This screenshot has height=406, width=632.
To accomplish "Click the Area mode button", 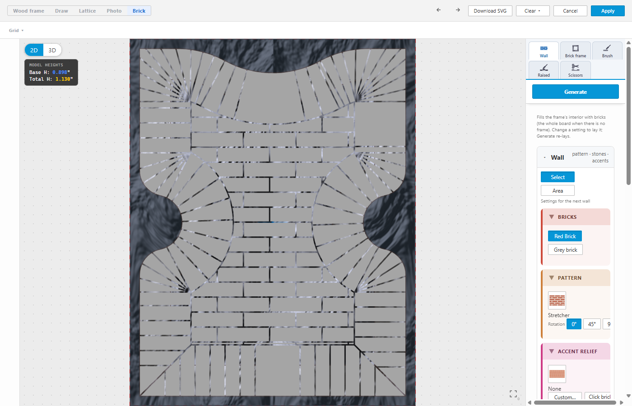I will pyautogui.click(x=558, y=190).
